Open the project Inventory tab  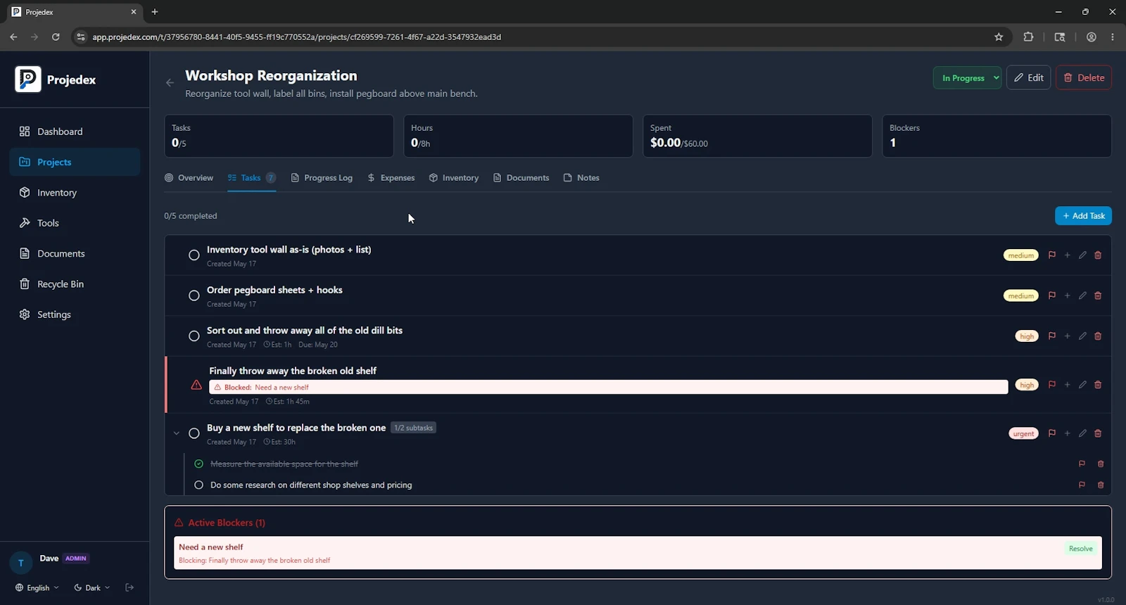(454, 178)
